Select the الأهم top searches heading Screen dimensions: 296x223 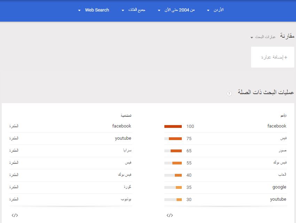[283, 116]
